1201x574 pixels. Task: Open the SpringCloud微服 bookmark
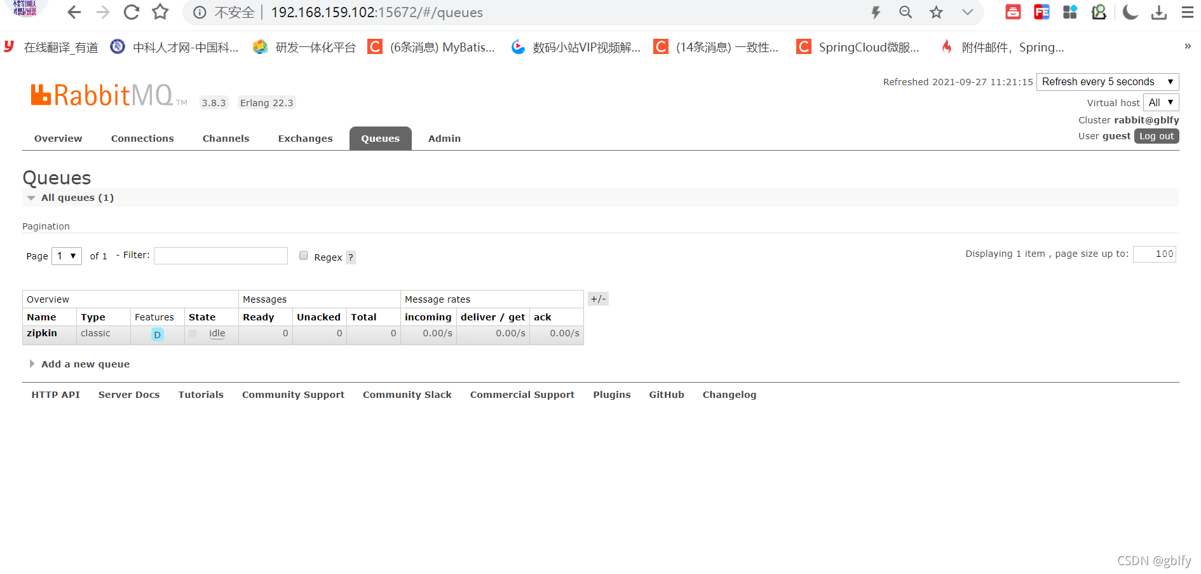[x=858, y=47]
